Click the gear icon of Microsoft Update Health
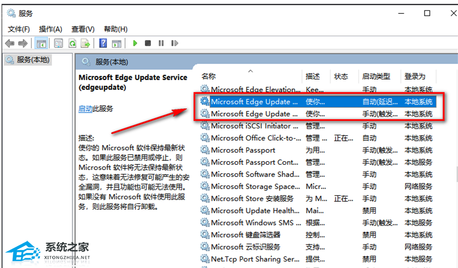The image size is (458, 268). pos(205,210)
